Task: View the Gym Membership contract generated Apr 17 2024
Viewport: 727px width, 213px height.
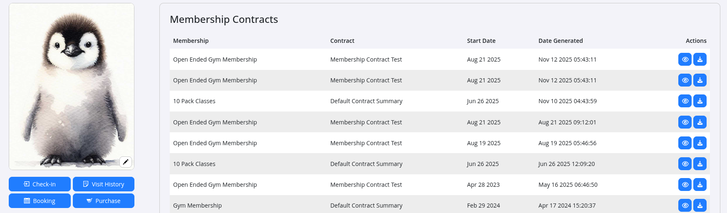Action: [x=685, y=205]
